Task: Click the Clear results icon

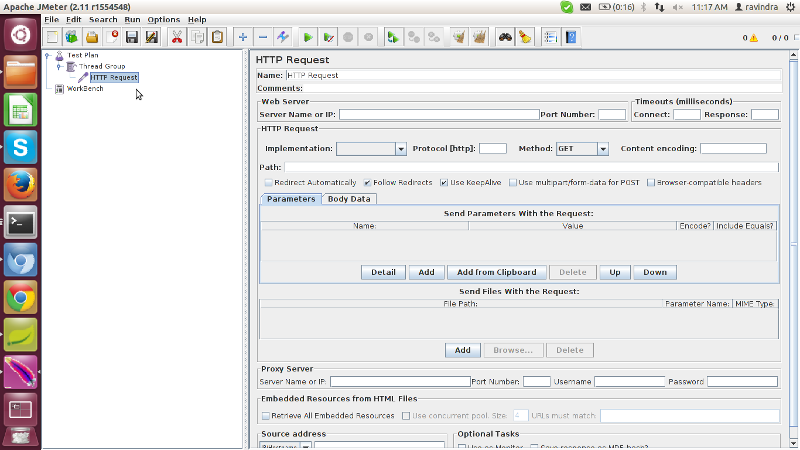Action: [x=460, y=37]
